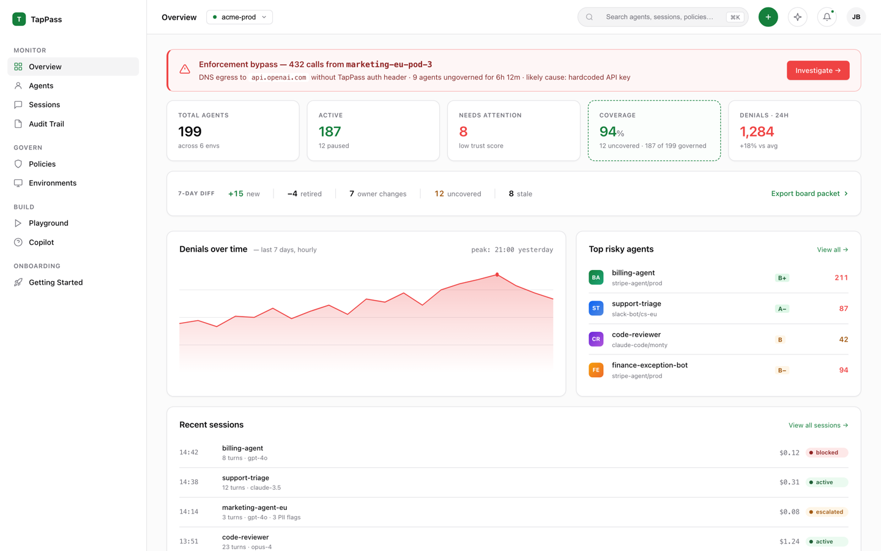Open the sparkle AI assistant icon

(x=798, y=17)
